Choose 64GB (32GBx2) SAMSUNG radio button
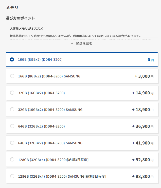 pos(12,143)
